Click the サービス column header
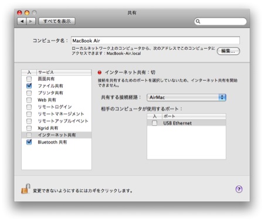This screenshot has width=264, height=221. tap(64, 72)
